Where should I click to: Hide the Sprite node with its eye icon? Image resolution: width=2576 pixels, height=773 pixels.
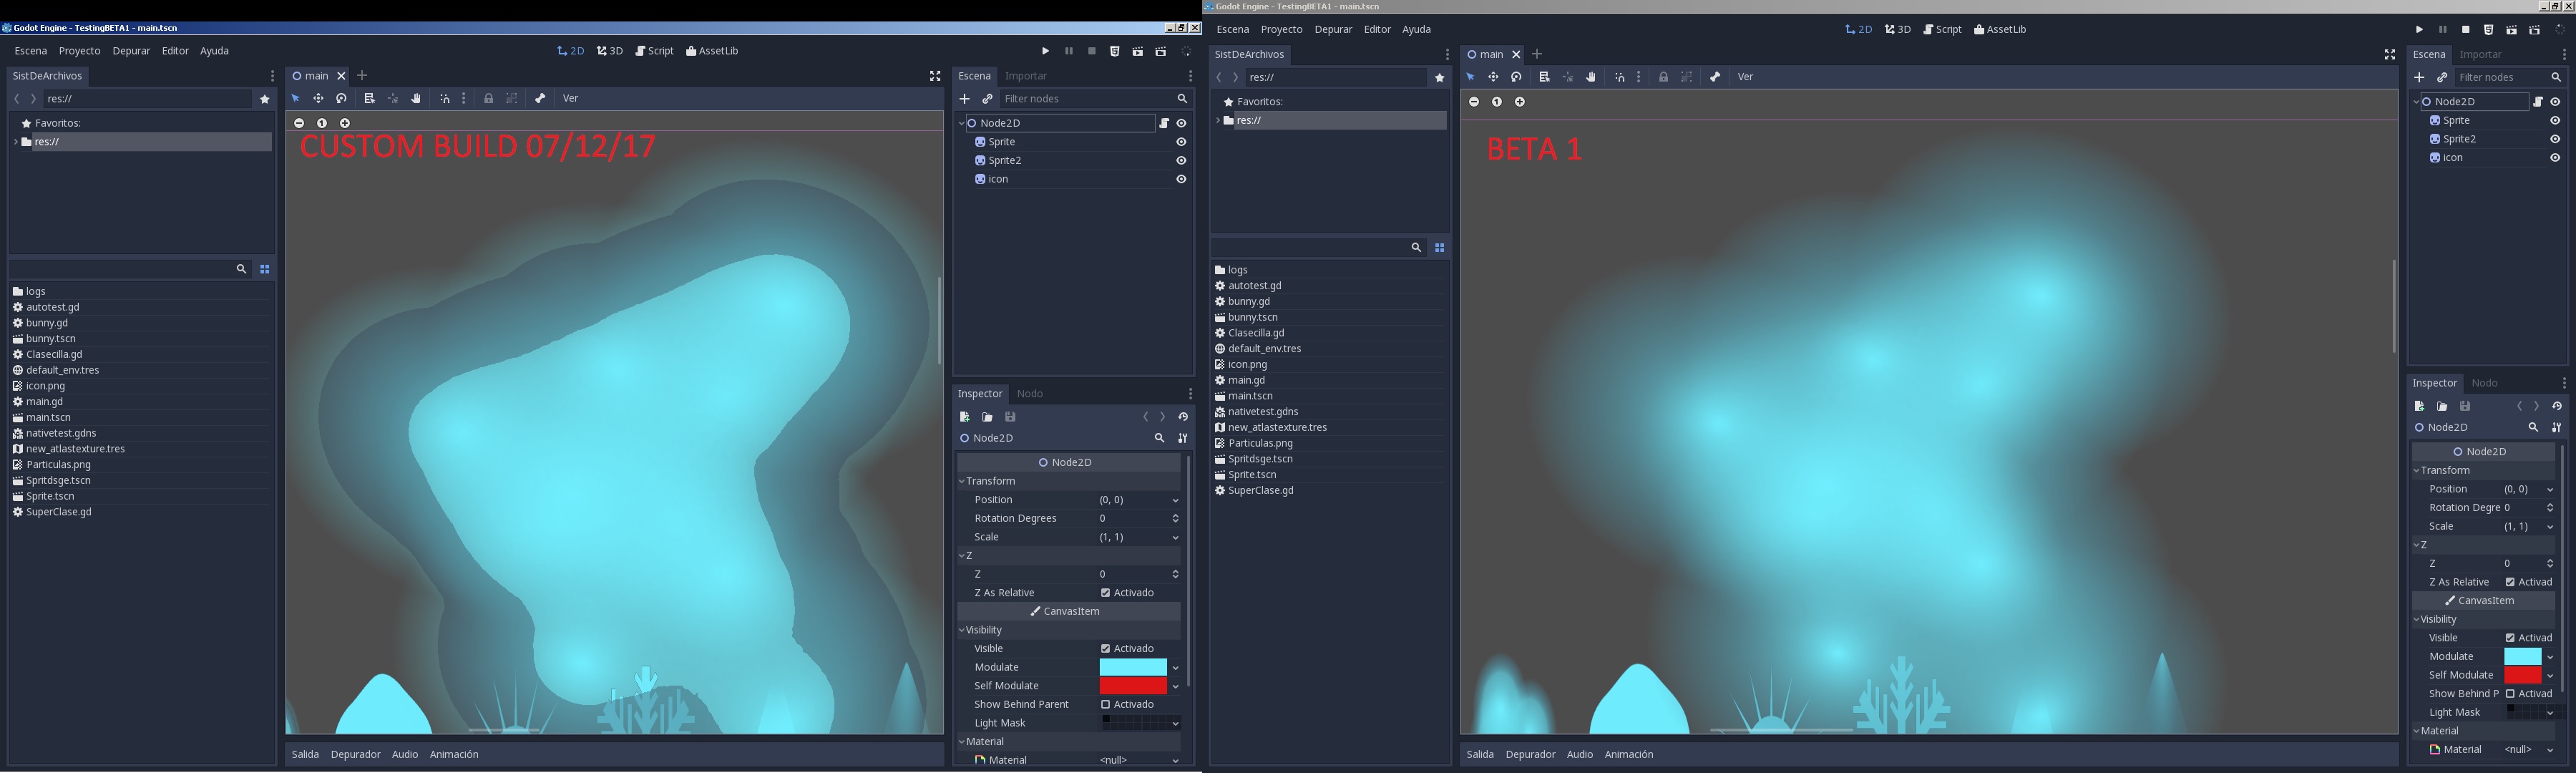[1181, 141]
